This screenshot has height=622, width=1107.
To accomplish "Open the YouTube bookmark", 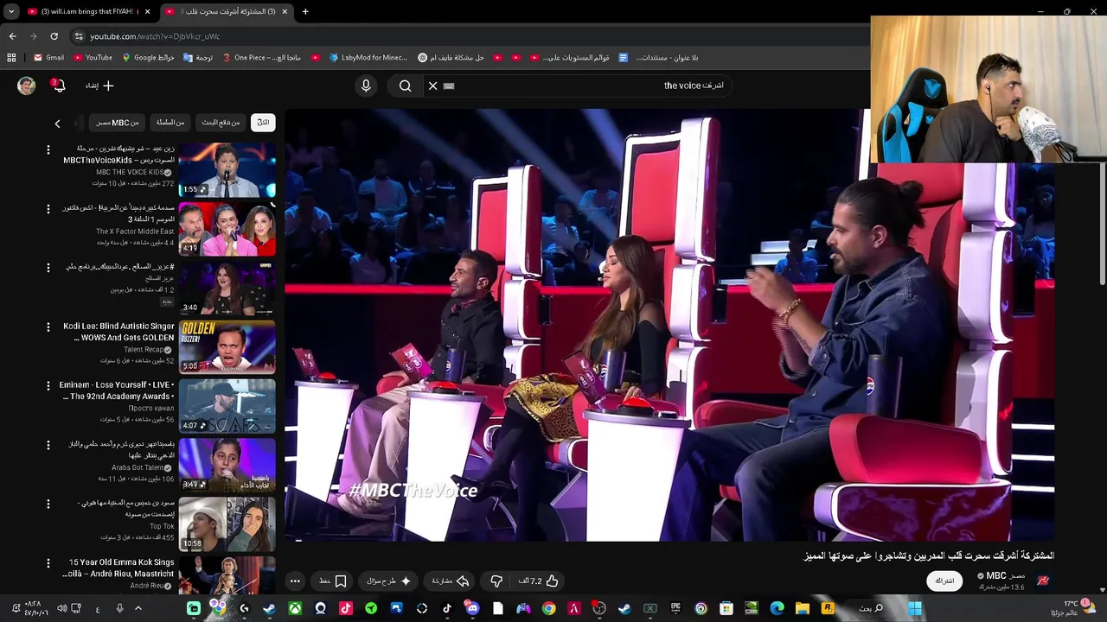I will click(93, 58).
